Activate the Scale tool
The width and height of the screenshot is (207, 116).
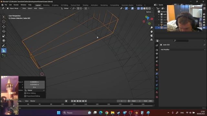(4, 36)
